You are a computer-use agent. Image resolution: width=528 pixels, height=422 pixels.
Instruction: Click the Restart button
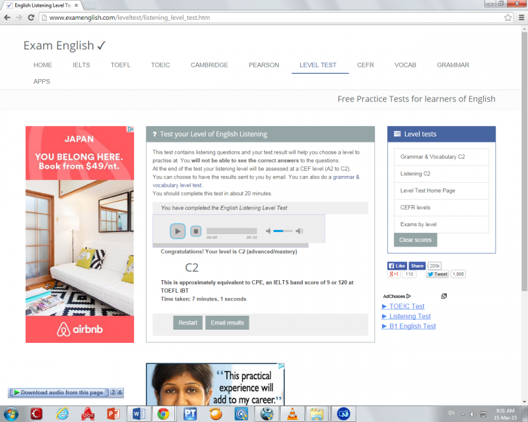coord(188,322)
